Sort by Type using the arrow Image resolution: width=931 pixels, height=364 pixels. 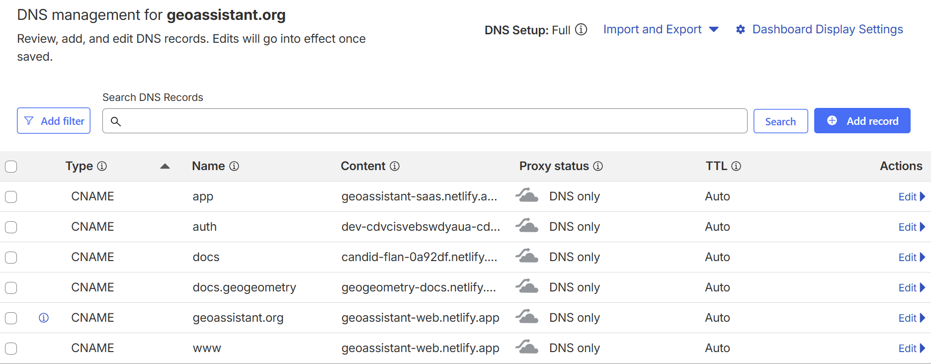click(165, 167)
